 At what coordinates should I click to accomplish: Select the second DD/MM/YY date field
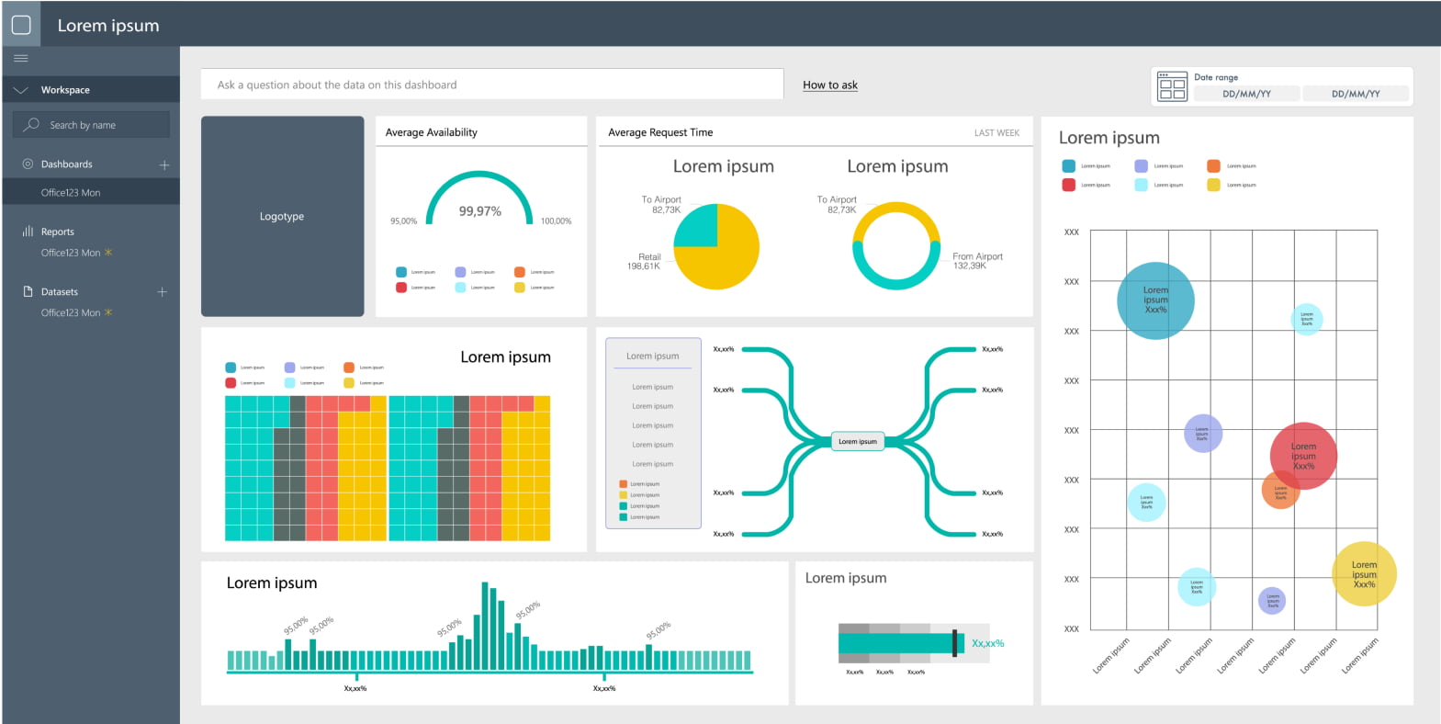click(x=1356, y=94)
